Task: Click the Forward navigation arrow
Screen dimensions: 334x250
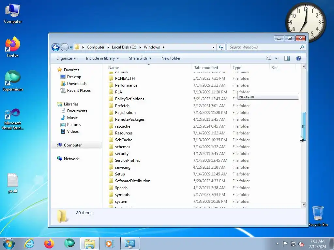Action: pos(65,47)
